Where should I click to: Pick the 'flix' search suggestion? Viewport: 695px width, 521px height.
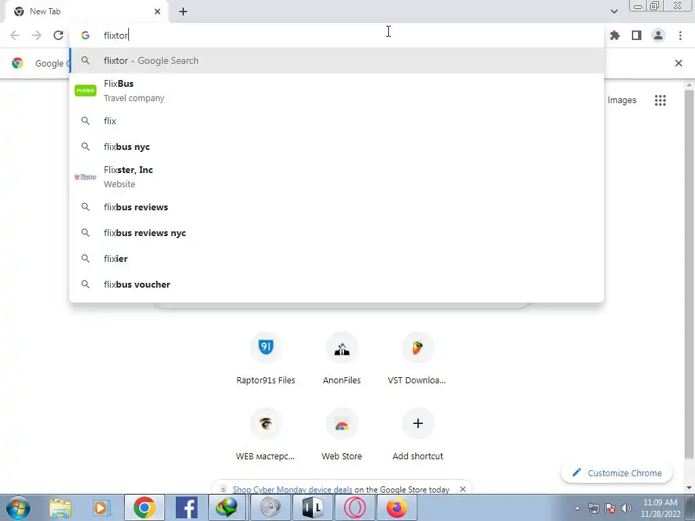point(337,121)
